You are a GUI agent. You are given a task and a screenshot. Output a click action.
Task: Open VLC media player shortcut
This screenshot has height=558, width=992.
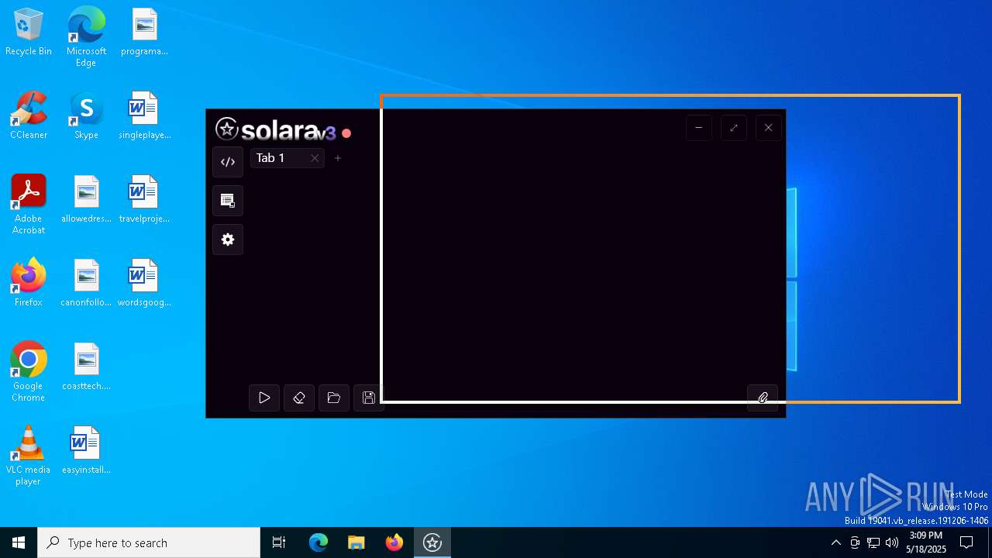29,455
